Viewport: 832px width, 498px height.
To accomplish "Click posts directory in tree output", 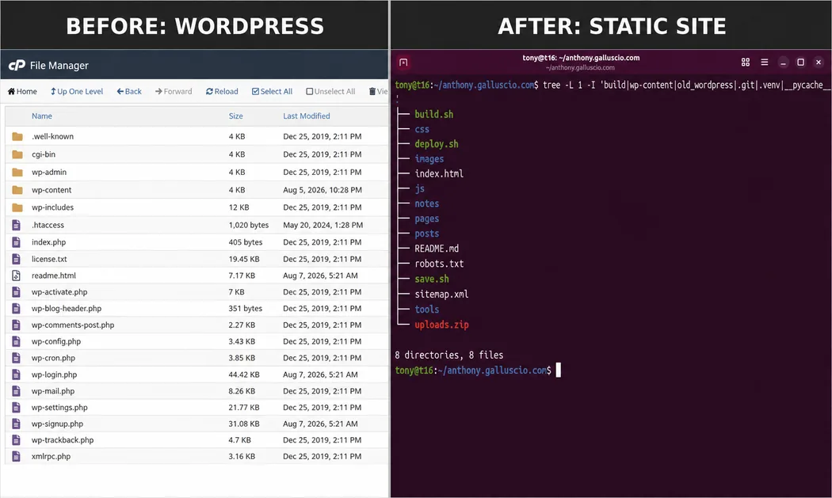I will coord(426,234).
